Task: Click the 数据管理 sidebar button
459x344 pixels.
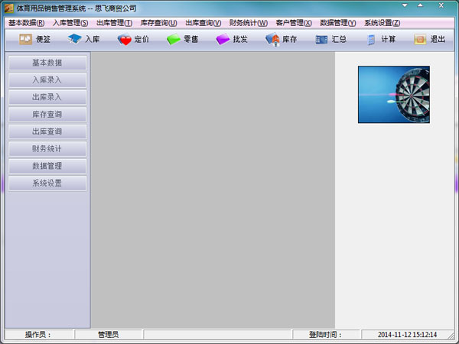Action: tap(47, 166)
